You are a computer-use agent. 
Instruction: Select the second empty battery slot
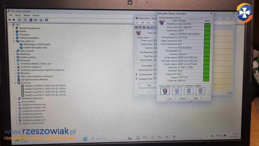coord(177,91)
